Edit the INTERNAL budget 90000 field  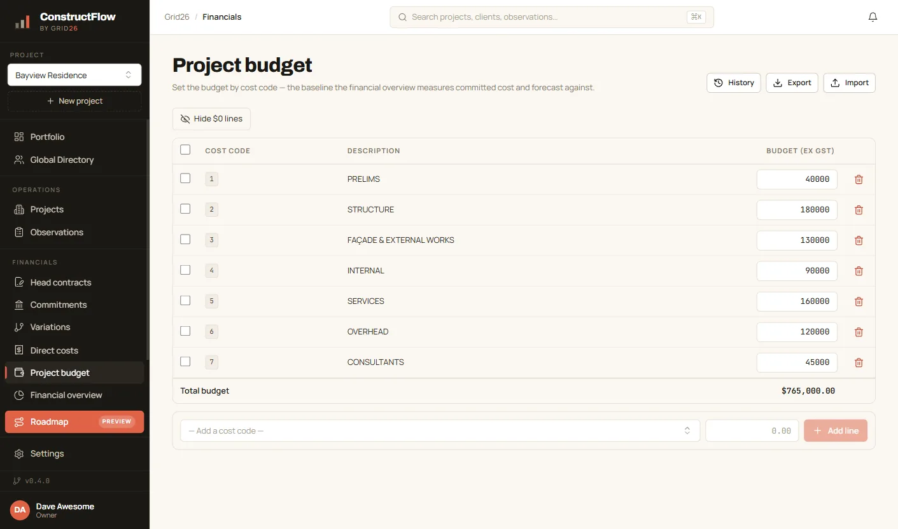click(x=797, y=271)
